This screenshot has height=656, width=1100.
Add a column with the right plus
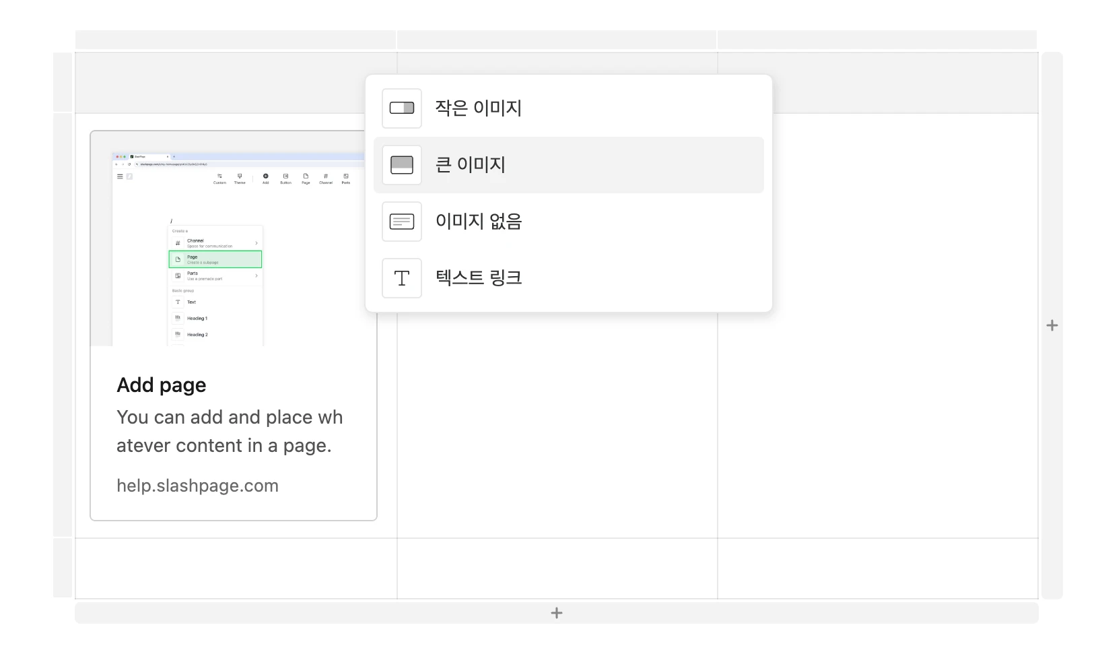1052,326
